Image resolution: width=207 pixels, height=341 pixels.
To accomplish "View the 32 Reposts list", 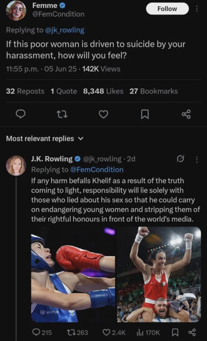I will click(25, 91).
